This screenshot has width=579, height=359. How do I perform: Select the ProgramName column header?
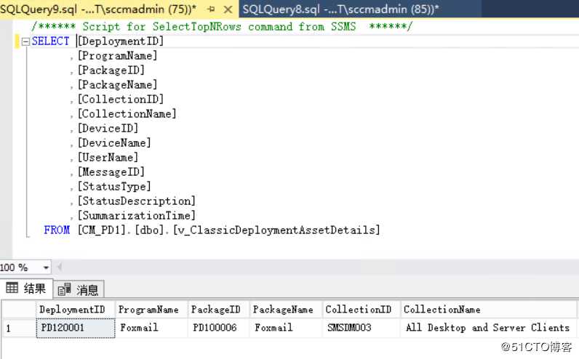(x=151, y=310)
